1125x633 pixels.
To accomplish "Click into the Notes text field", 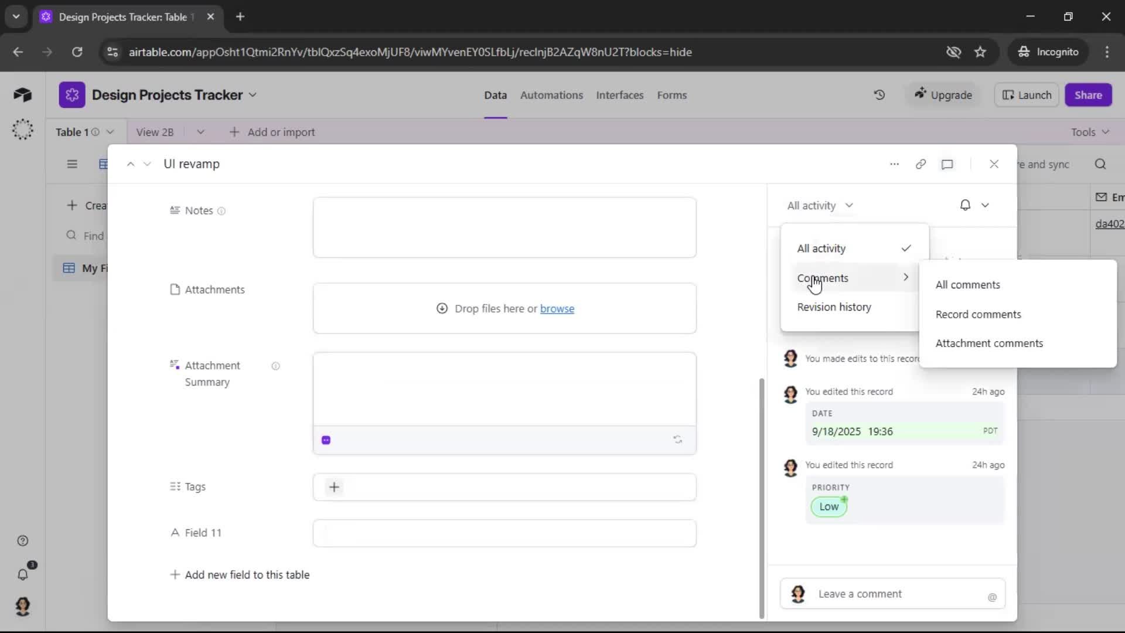I will point(504,227).
